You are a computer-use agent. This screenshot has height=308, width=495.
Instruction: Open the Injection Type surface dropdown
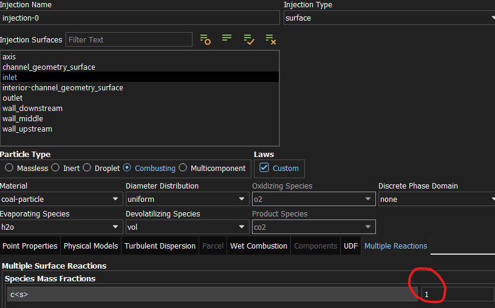[x=389, y=18]
